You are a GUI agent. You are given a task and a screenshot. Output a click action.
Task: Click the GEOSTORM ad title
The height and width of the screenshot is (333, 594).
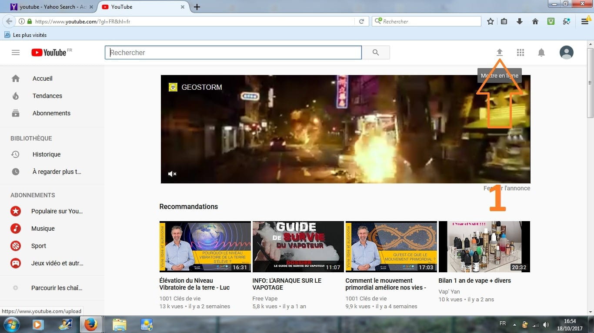[x=202, y=87]
